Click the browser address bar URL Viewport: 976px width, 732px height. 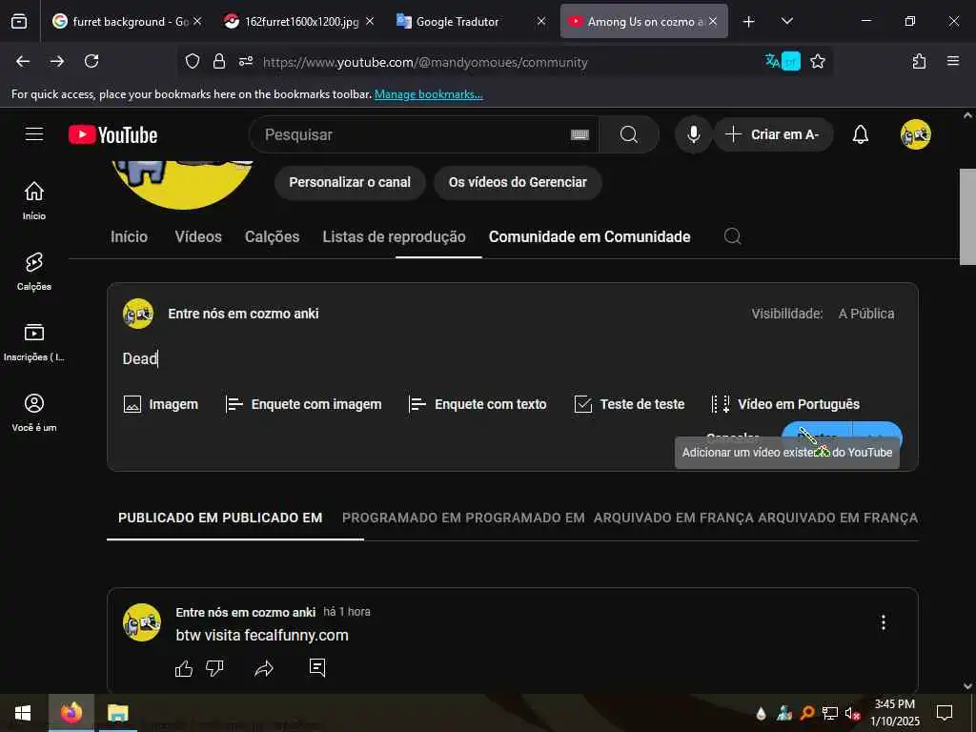click(x=425, y=62)
